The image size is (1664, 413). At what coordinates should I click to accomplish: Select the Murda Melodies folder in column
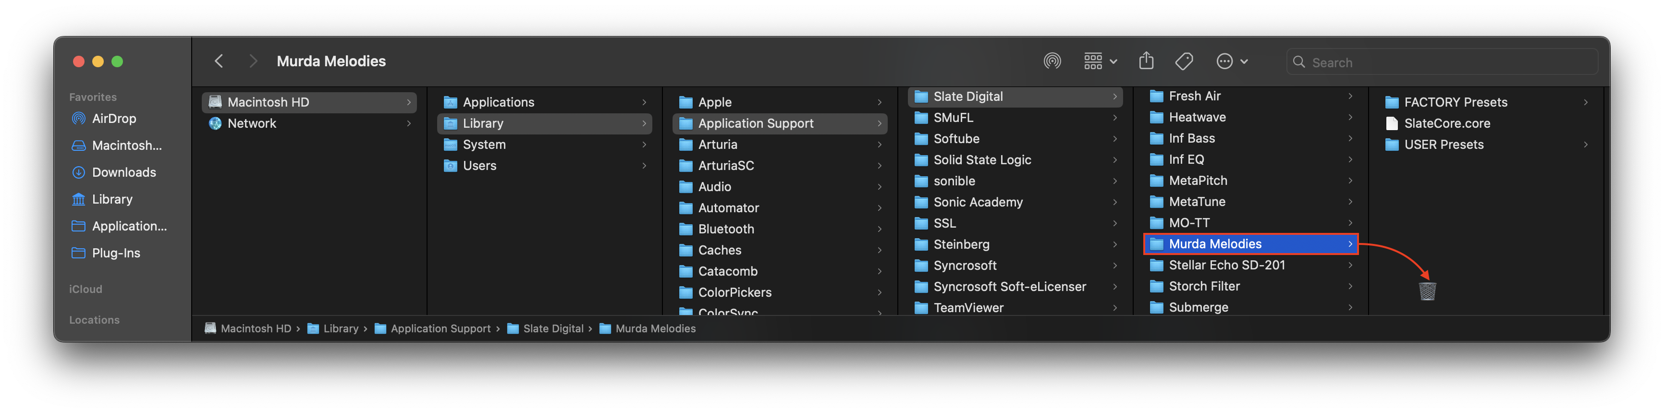click(x=1250, y=244)
